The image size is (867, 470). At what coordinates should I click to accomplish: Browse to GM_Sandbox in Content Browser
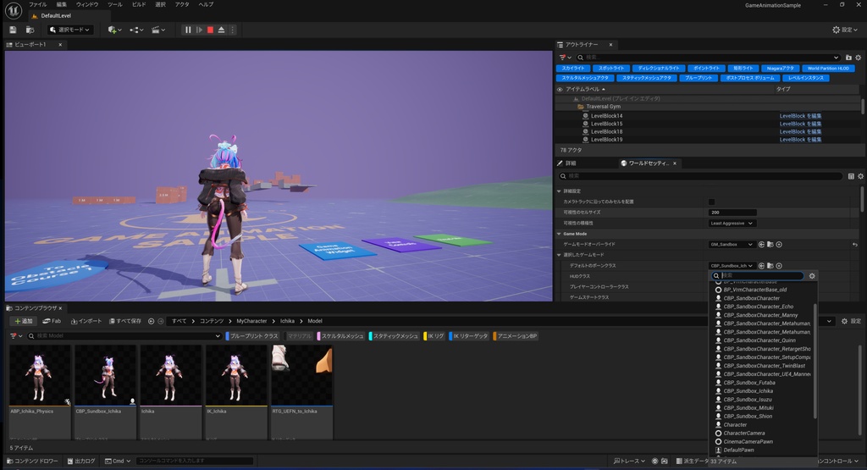[x=770, y=245]
